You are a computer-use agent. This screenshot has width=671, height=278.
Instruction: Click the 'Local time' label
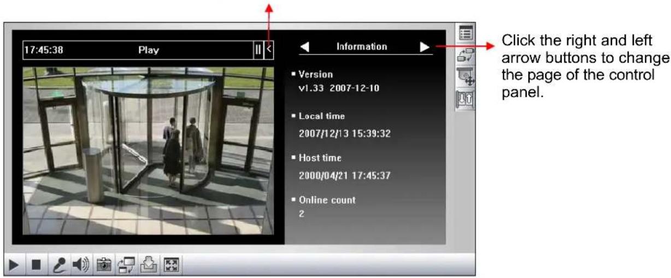(322, 116)
